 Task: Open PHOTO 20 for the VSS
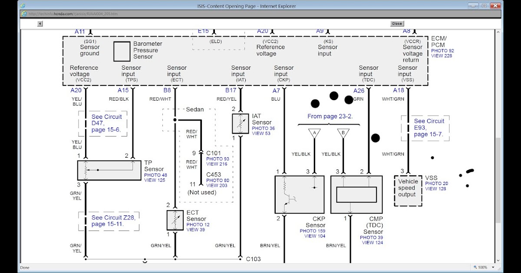(436, 184)
